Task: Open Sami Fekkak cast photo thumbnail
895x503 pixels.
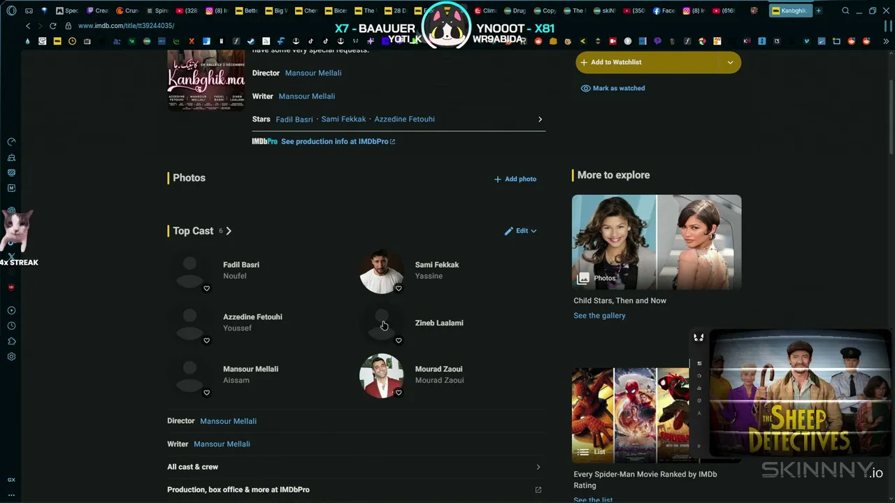Action: (x=382, y=272)
